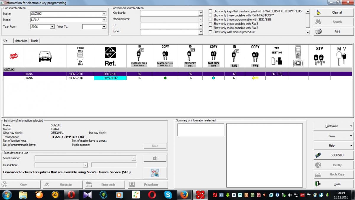Tick 'Show only those programmable with SDD/SBB'

pyautogui.click(x=210, y=19)
